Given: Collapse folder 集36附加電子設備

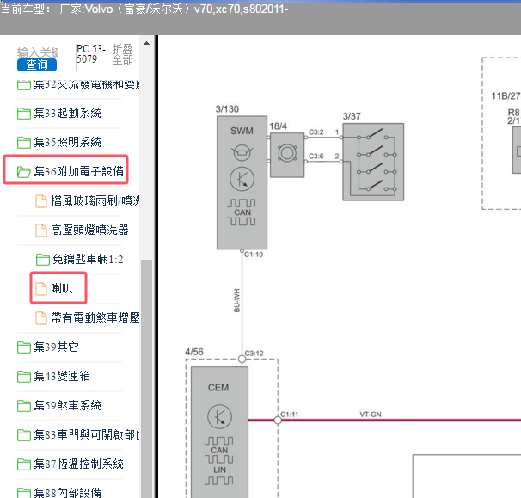Looking at the screenshot, I should (79, 171).
